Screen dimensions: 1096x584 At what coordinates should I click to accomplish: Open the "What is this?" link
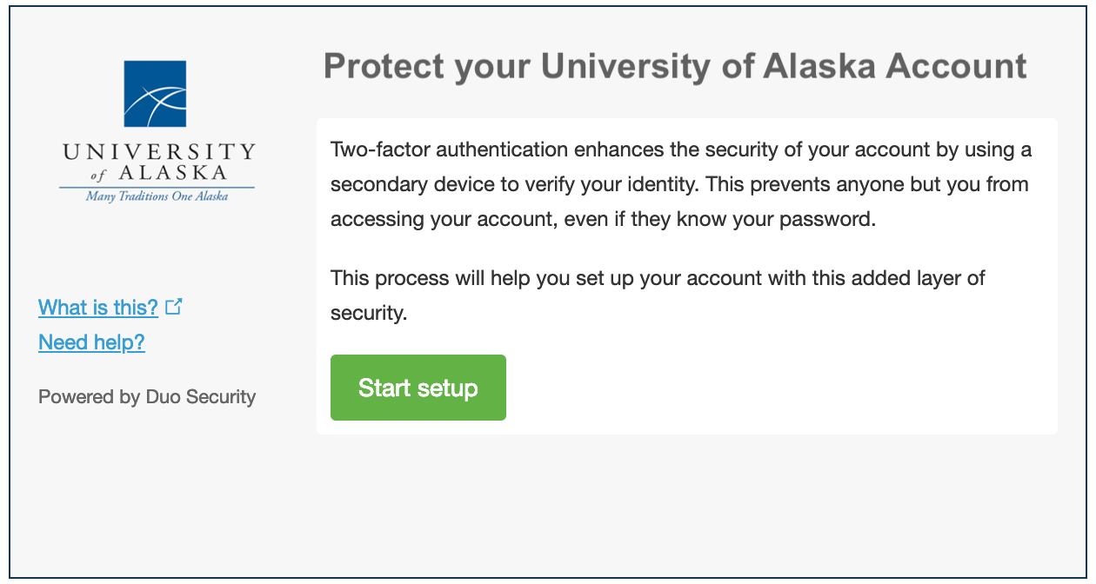pos(98,308)
